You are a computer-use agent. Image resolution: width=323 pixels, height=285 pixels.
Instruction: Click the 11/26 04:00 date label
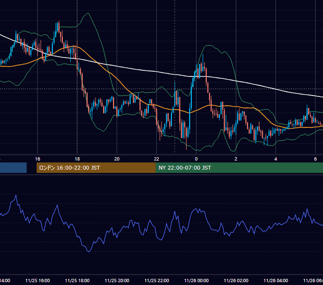click(x=276, y=281)
